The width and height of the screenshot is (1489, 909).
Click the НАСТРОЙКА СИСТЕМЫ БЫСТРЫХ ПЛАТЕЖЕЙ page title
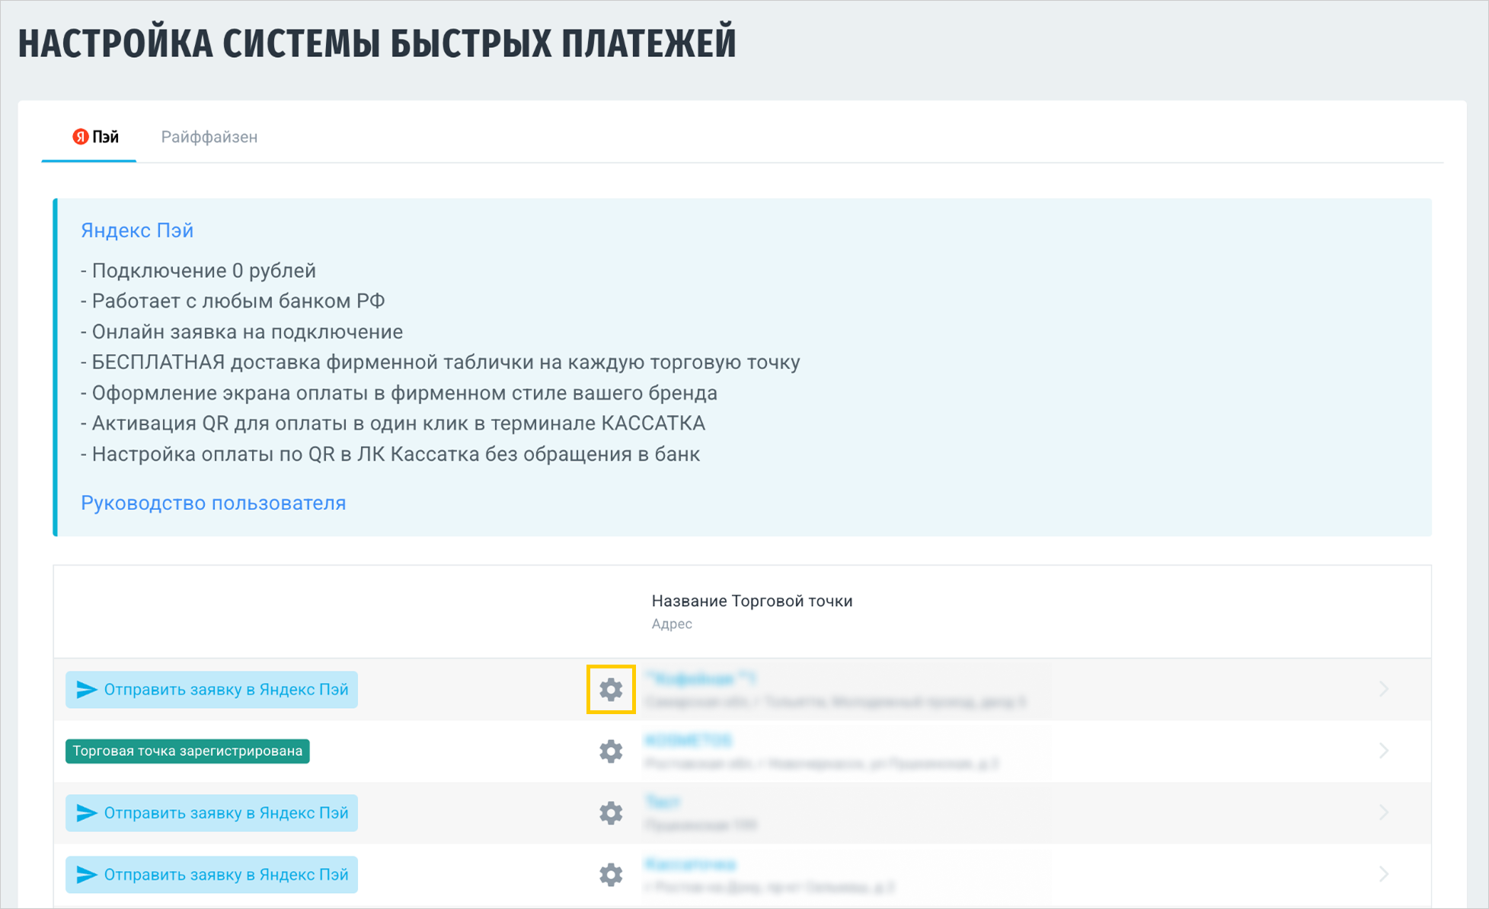(x=377, y=43)
